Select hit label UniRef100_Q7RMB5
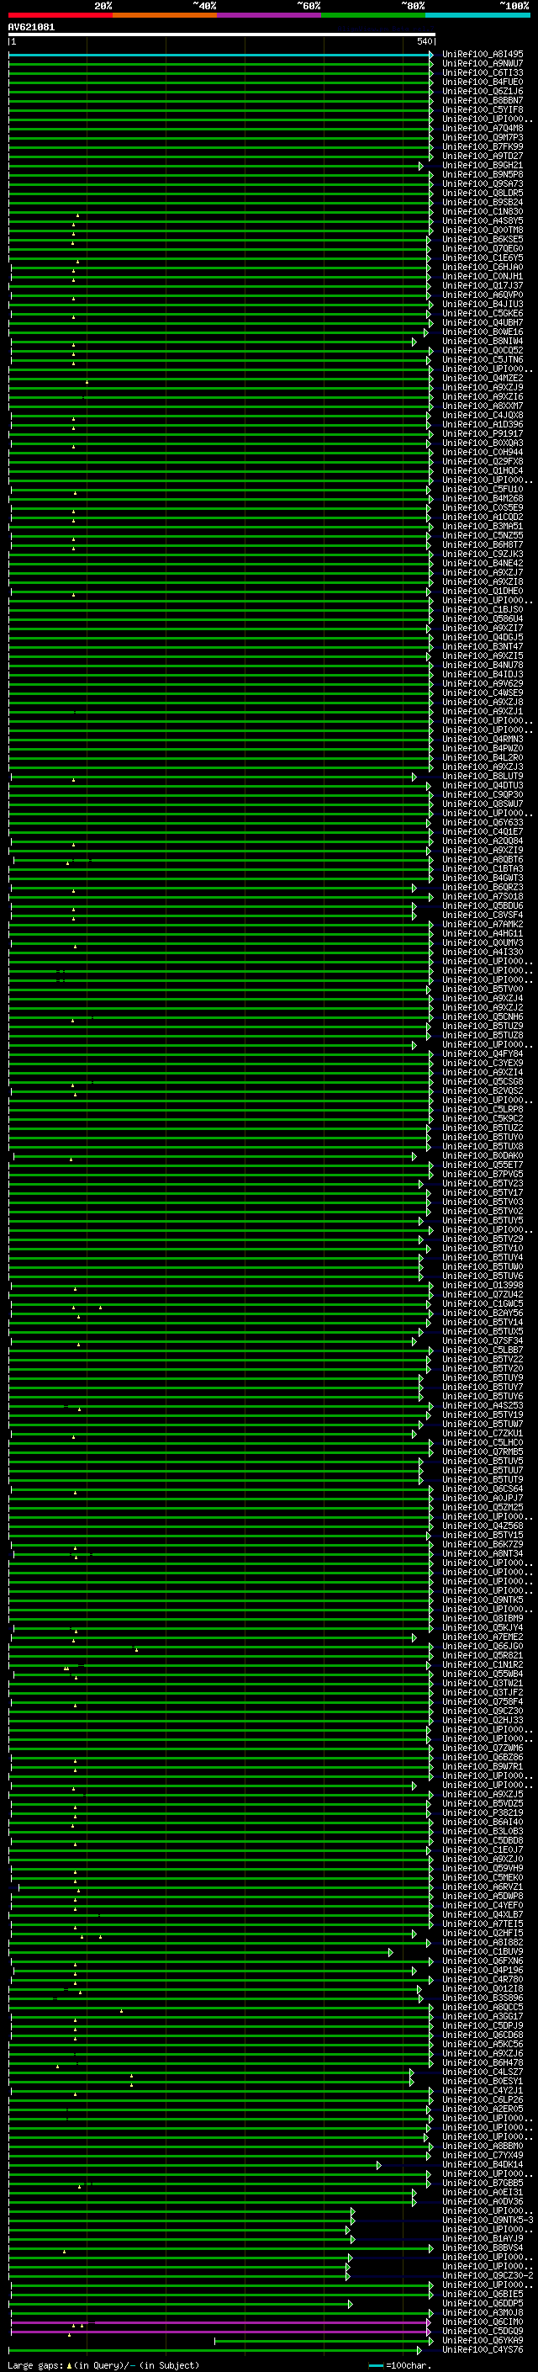The width and height of the screenshot is (538, 2372). coord(482,1452)
